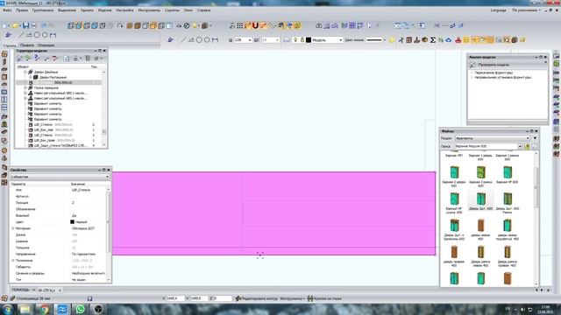Open the Файл menu
The width and height of the screenshot is (561, 315).
click(7, 10)
